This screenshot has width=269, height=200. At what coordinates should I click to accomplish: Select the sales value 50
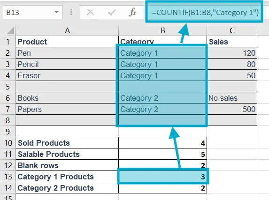[232, 75]
